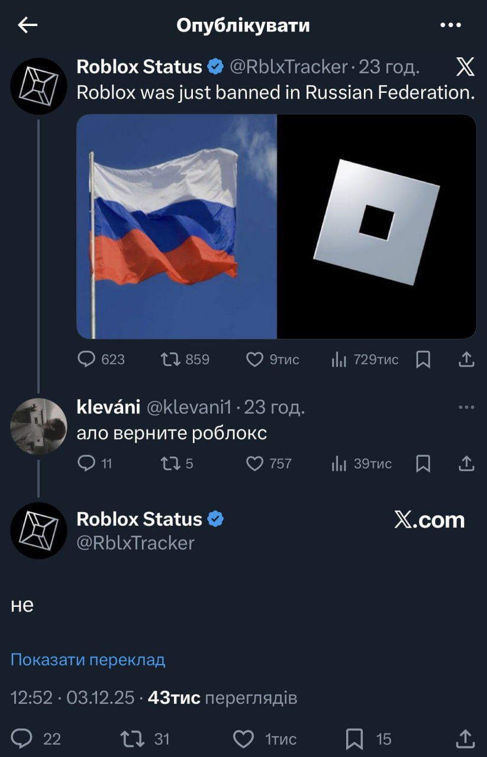
Task: Open the @RblxTracker handle in main post
Action: (136, 543)
